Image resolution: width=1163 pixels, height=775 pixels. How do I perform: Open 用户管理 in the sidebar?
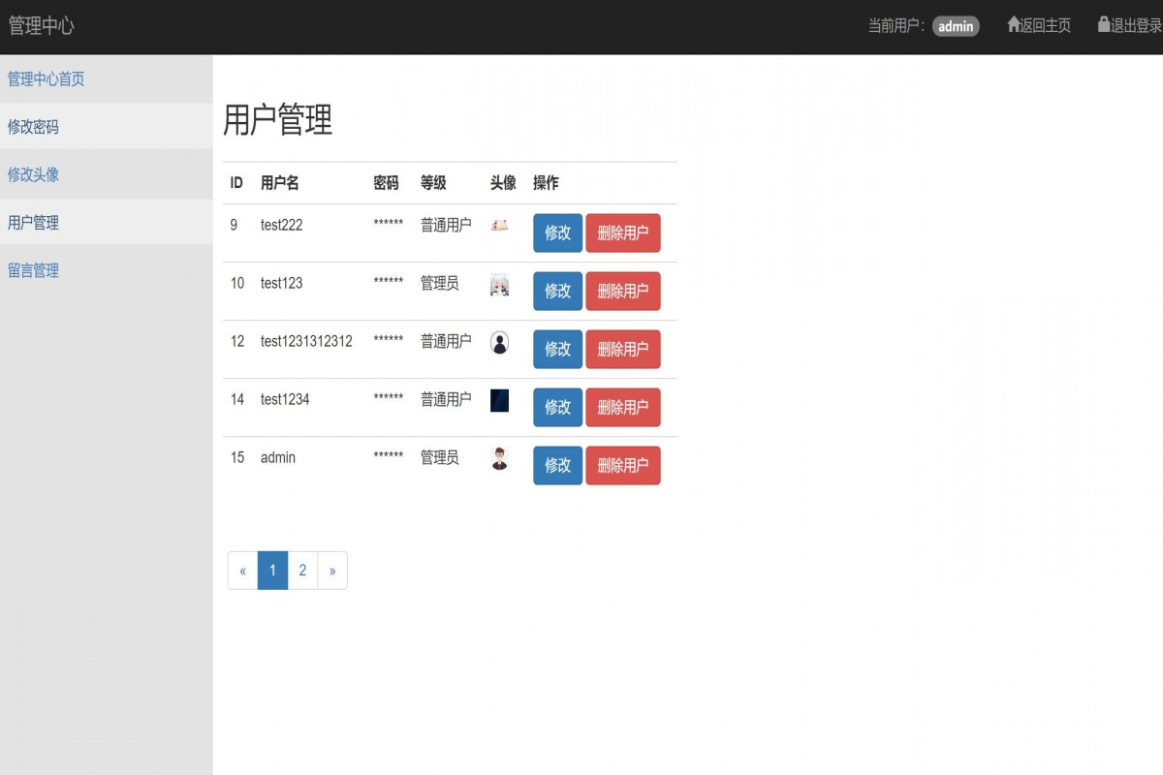tap(32, 222)
